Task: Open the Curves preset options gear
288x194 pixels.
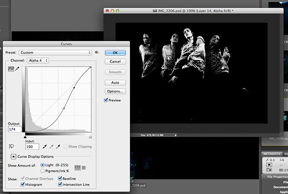Action: [x=97, y=53]
